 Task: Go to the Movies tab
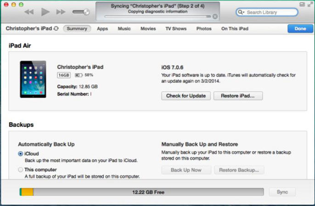148,29
